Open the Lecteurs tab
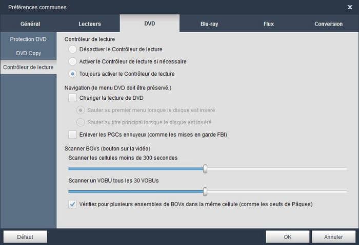The width and height of the screenshot is (359, 245). 90,24
